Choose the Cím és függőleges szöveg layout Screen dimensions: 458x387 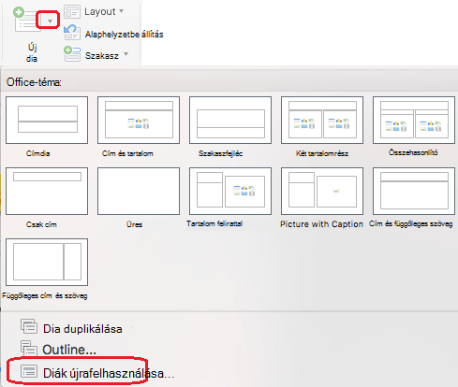(414, 191)
